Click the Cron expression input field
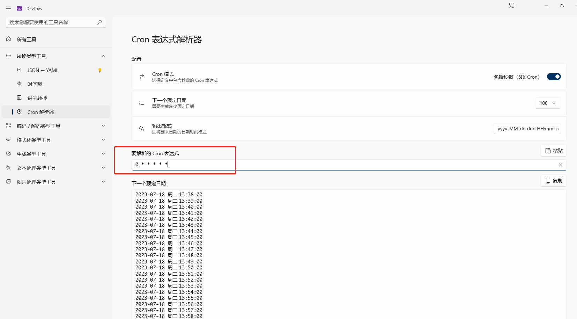The image size is (577, 319). pos(349,165)
